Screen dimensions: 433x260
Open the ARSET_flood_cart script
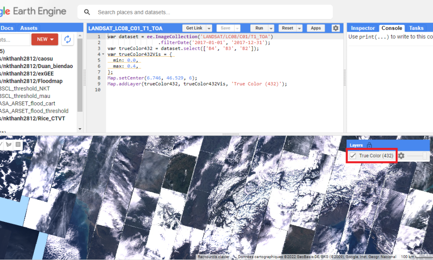(x=28, y=103)
